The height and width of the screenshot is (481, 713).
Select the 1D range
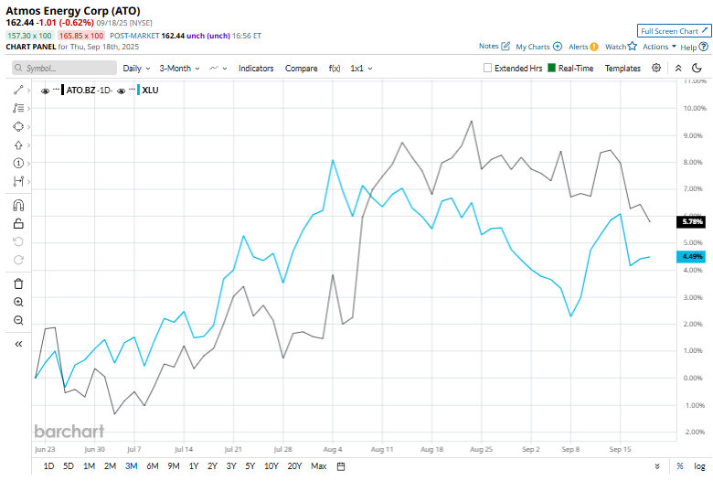[x=48, y=466]
